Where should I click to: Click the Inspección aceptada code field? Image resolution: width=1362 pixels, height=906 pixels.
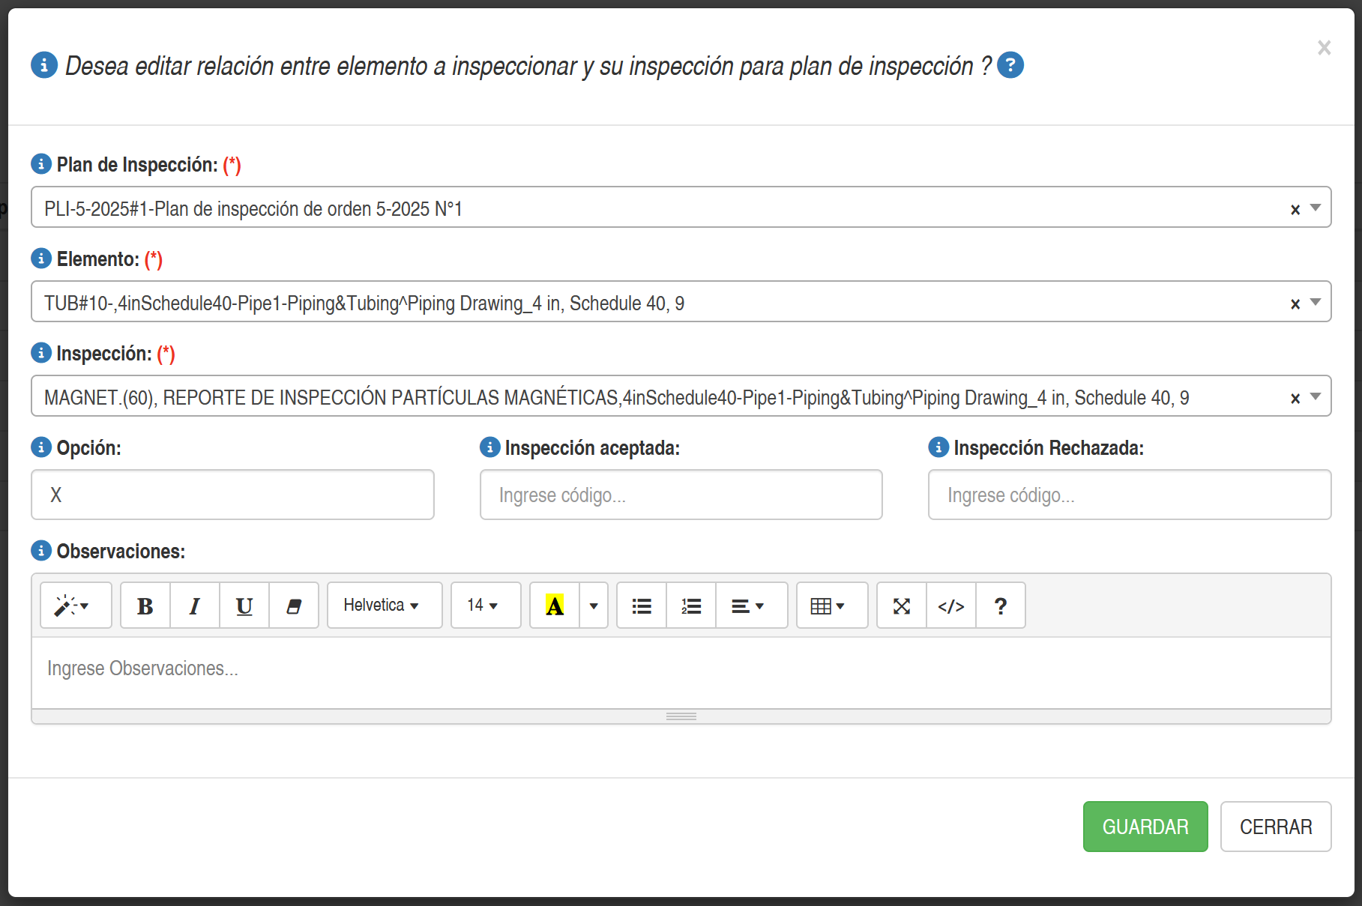[681, 495]
